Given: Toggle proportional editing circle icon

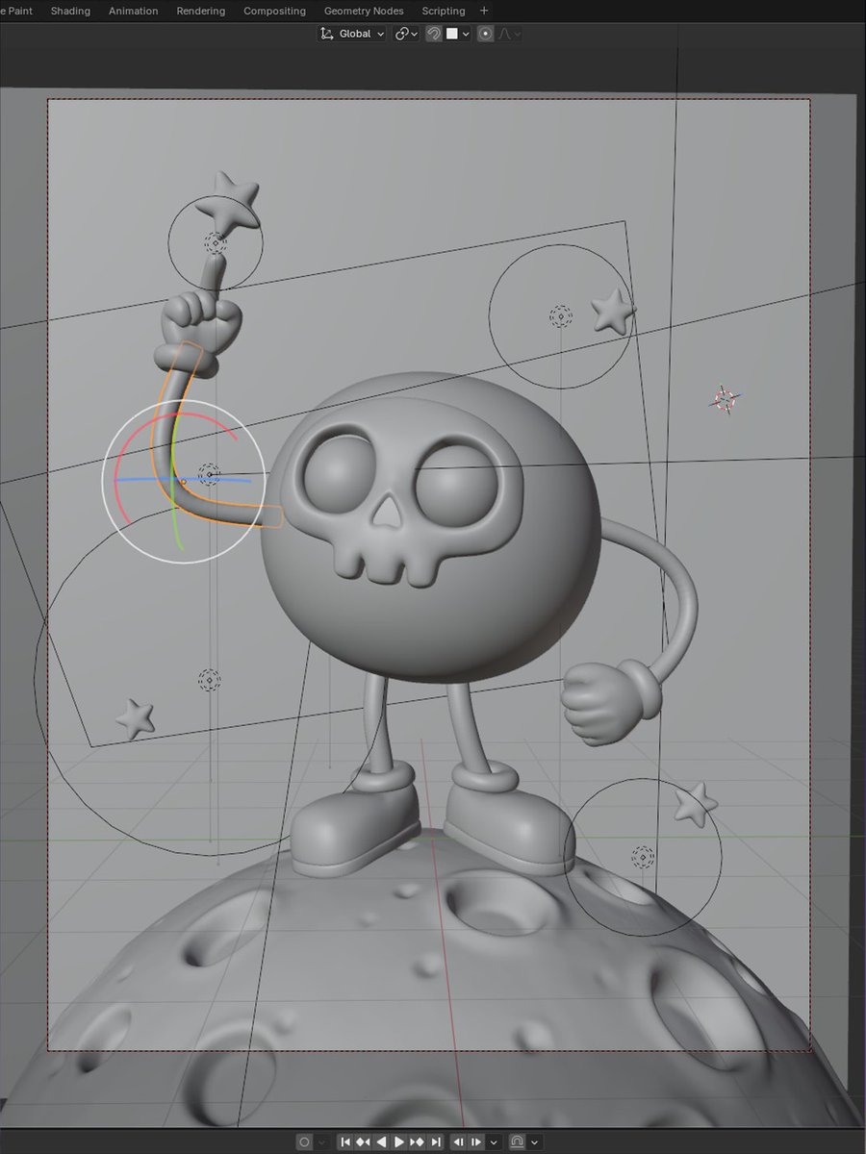Looking at the screenshot, I should 486,34.
